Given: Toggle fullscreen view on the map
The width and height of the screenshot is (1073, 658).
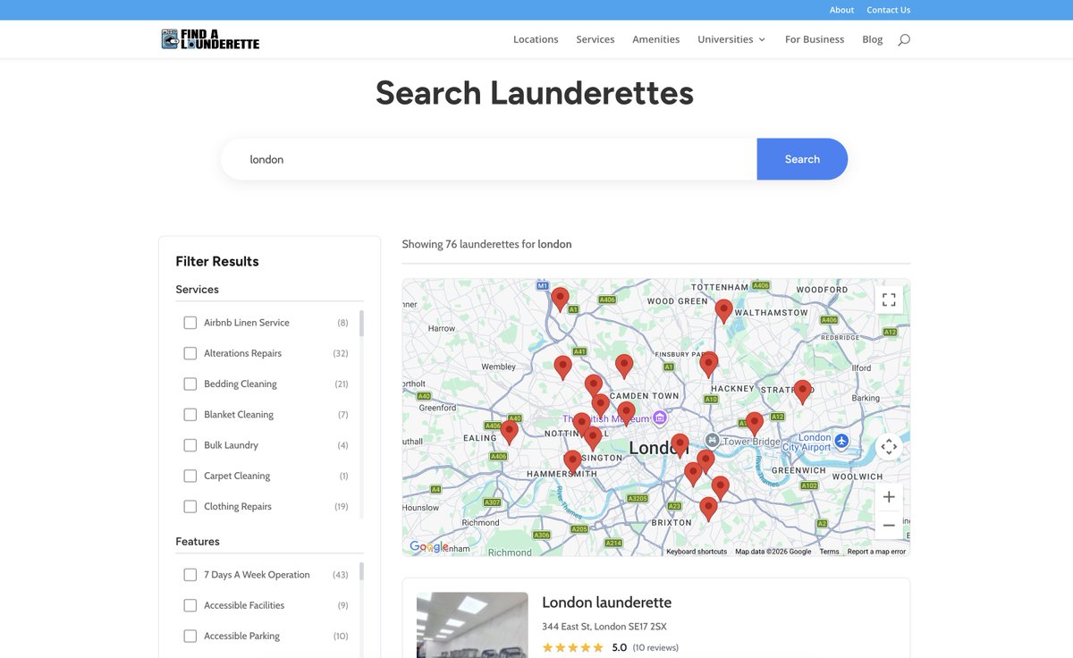Looking at the screenshot, I should coord(889,299).
